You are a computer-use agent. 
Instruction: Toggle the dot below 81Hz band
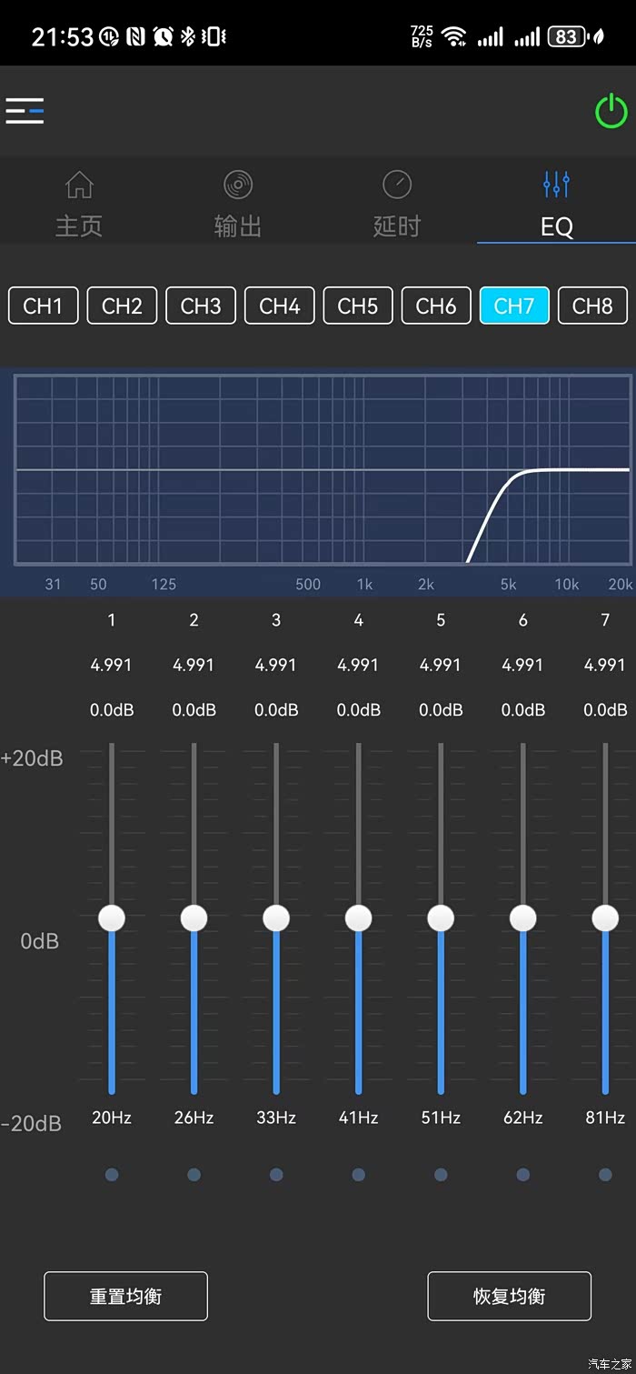tap(605, 1175)
